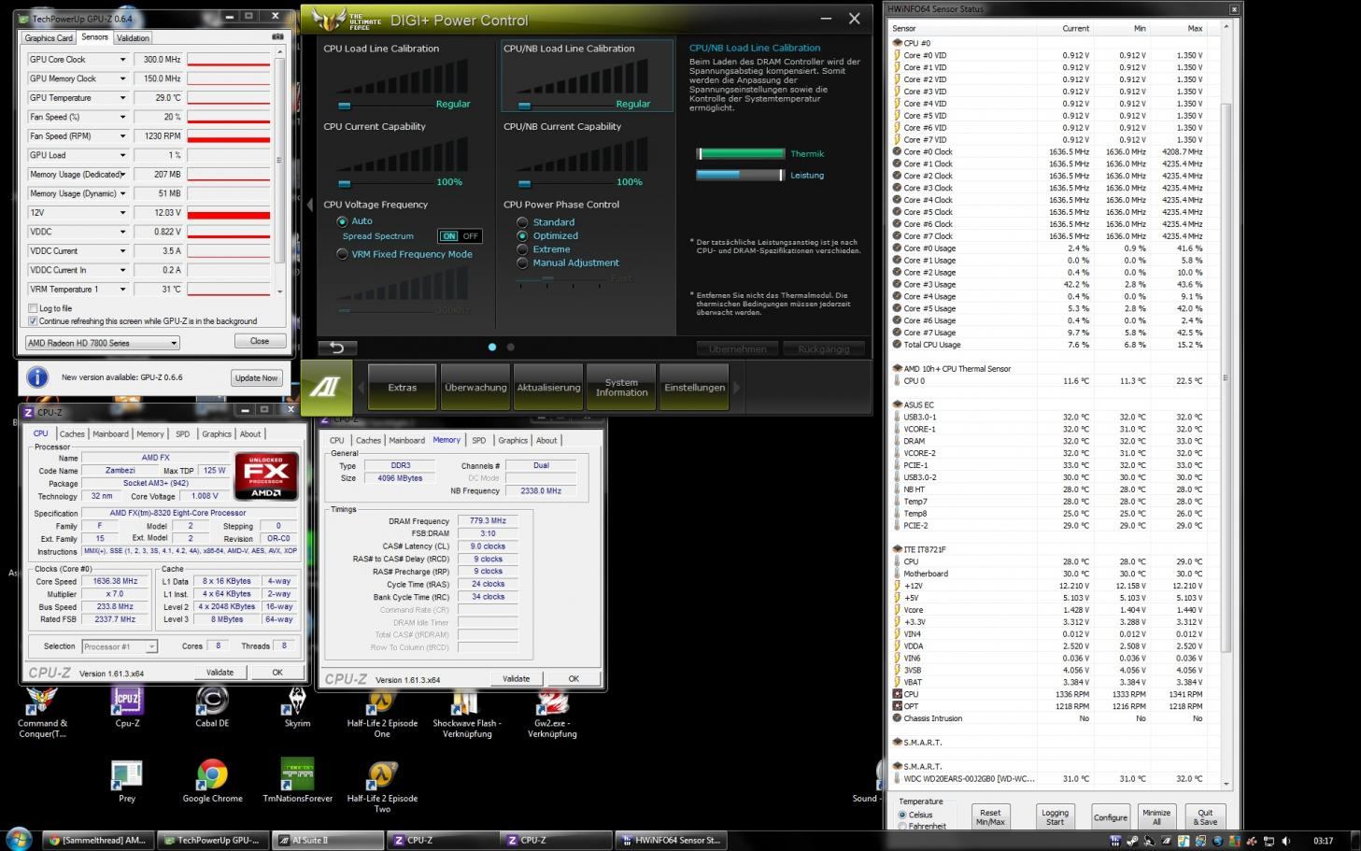The image size is (1361, 851).
Task: Launch the Skyrim desktop icon
Action: tap(297, 707)
